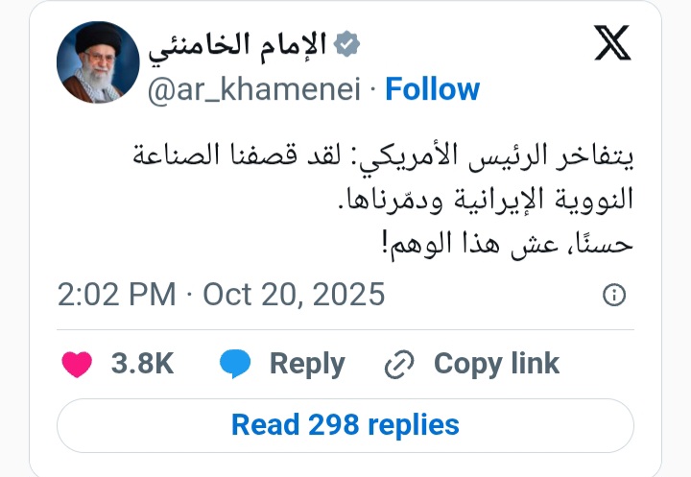This screenshot has height=477, width=691.
Task: Click the blue reply speech bubble icon
Action: pos(235,365)
